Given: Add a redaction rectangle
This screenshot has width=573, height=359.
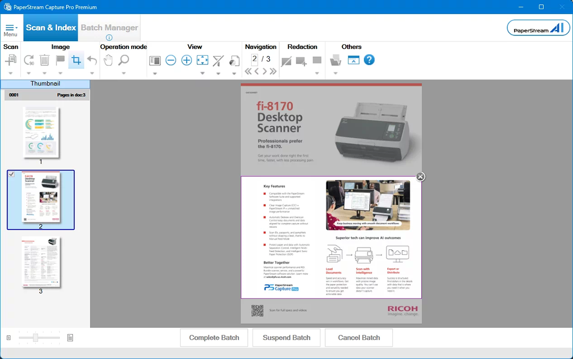Looking at the screenshot, I should tap(301, 61).
